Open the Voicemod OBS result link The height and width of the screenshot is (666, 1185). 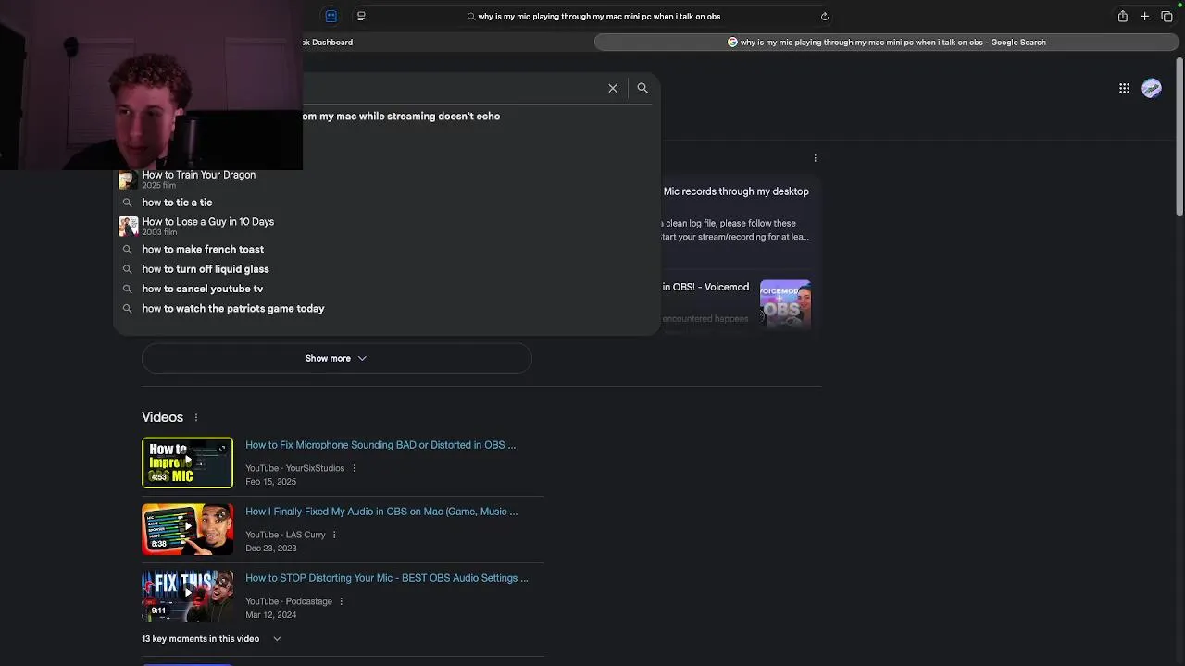pyautogui.click(x=705, y=287)
